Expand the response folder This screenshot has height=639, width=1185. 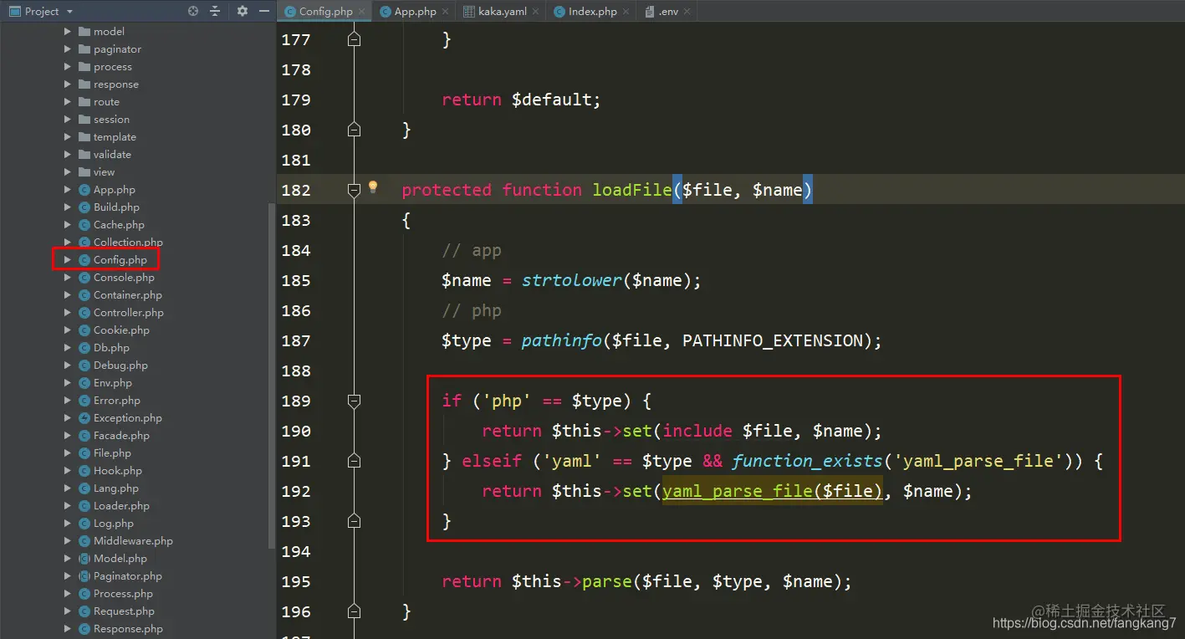click(x=68, y=84)
